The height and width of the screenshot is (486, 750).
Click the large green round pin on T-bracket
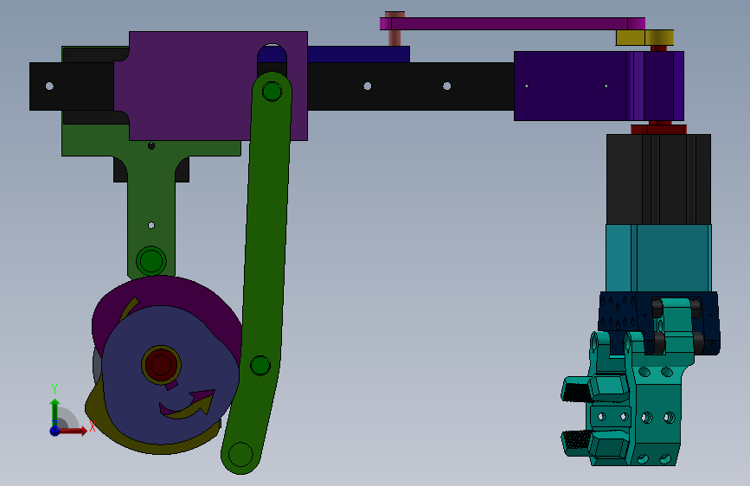coord(151,261)
